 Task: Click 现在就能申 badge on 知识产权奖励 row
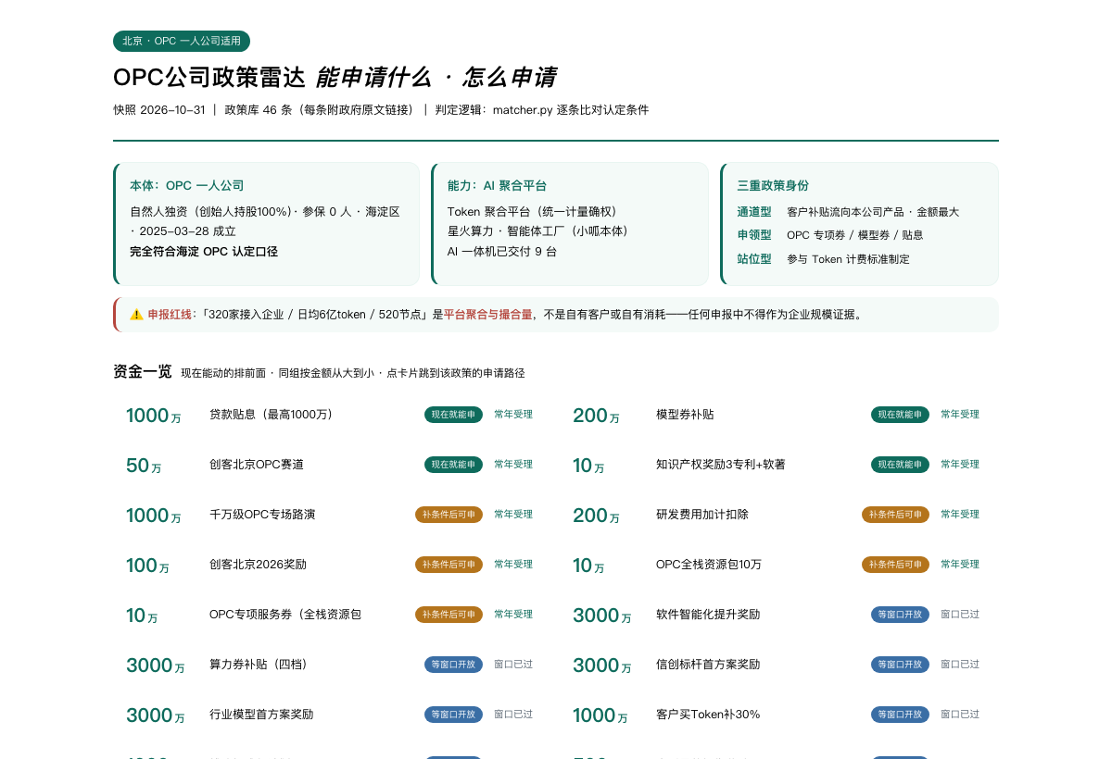(x=900, y=465)
